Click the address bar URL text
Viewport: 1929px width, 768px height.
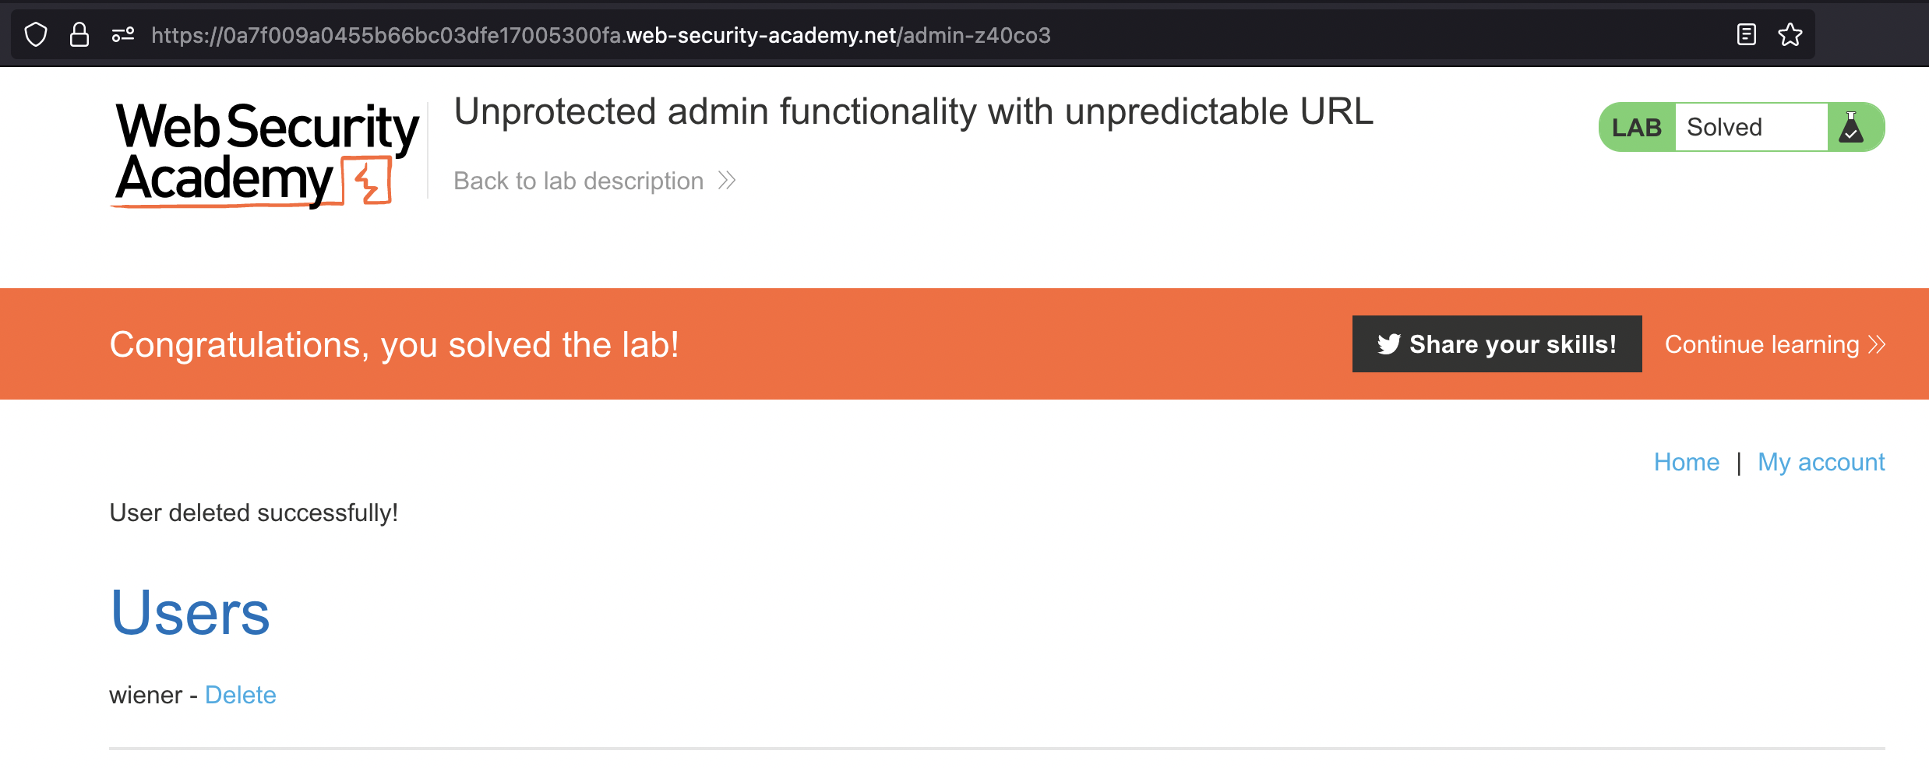[x=600, y=36]
